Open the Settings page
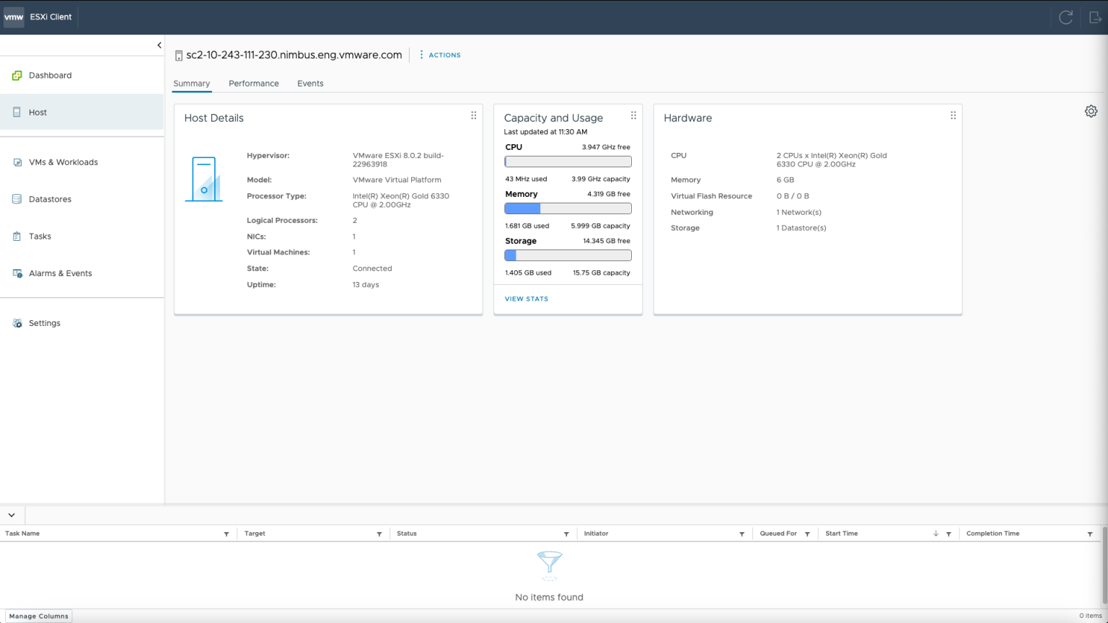Screen dimensions: 1108x623 click(82, 323)
